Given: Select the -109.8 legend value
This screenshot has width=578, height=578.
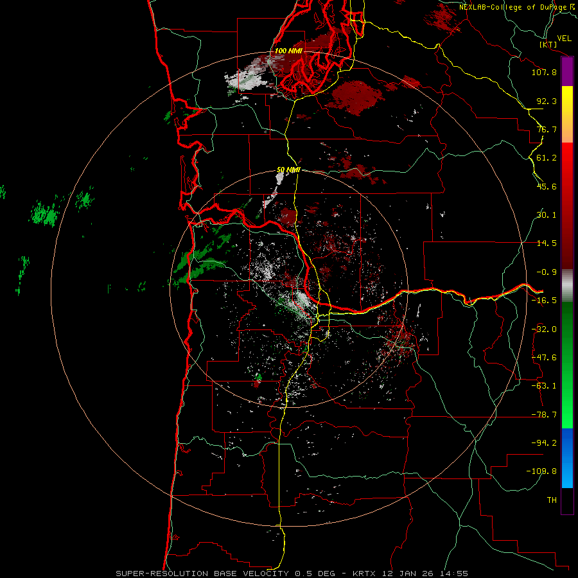Looking at the screenshot, I should 542,471.
